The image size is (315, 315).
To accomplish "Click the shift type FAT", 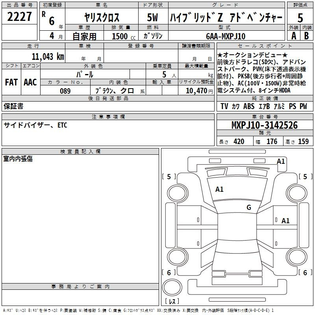I will tap(11, 82).
